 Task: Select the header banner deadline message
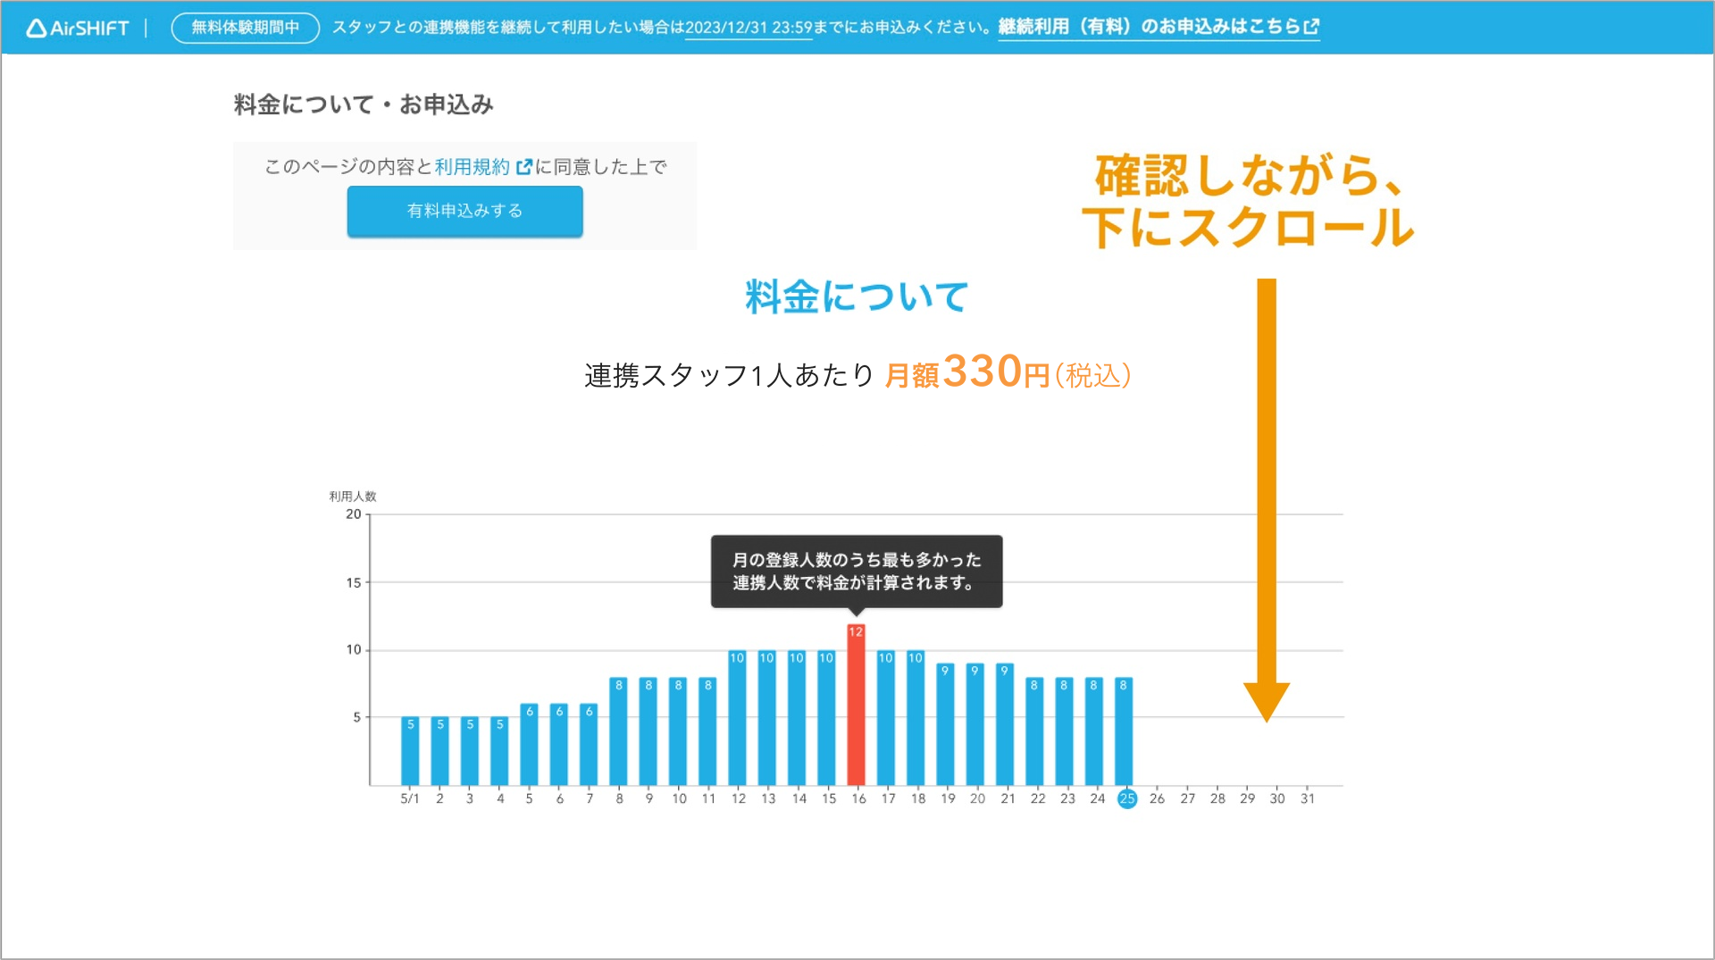tap(661, 26)
